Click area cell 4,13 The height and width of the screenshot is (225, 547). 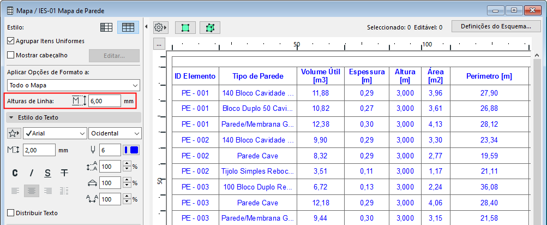pyautogui.click(x=435, y=124)
